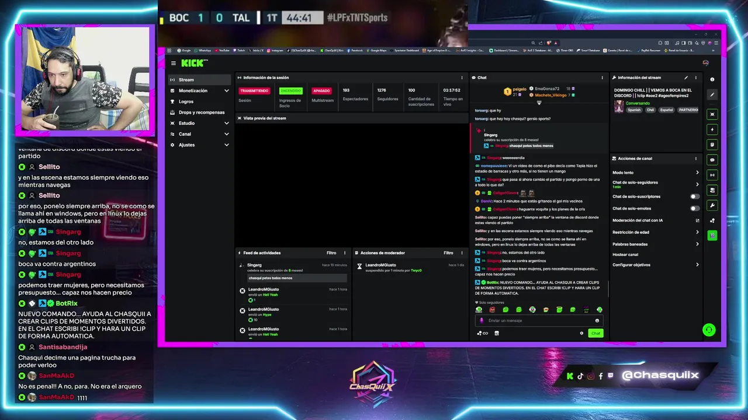Image resolution: width=748 pixels, height=420 pixels.
Task: Click the broadcast signal icon in right toolbar
Action: pyautogui.click(x=712, y=175)
